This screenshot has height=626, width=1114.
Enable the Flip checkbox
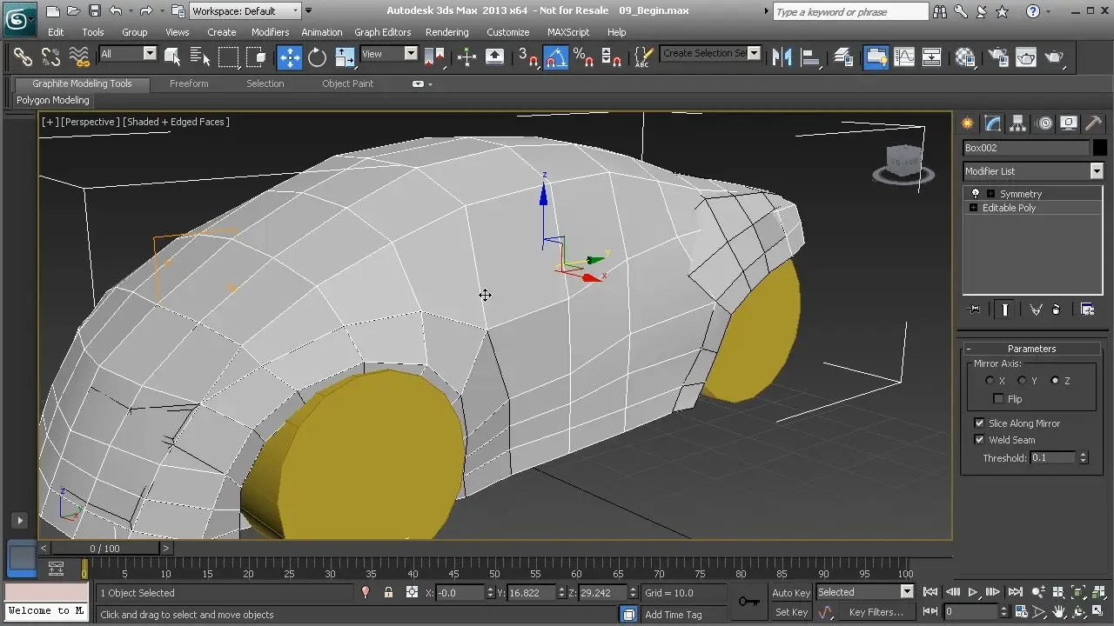coord(998,399)
